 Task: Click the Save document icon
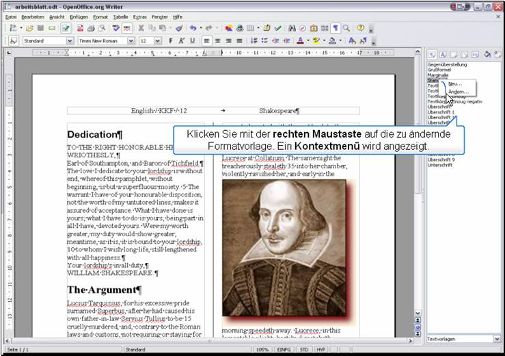click(x=41, y=29)
